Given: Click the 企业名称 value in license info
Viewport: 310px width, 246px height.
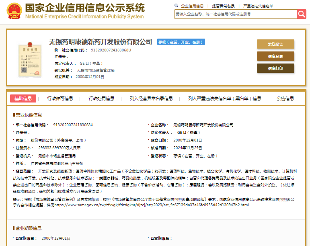Looking at the screenshot, I should tap(203, 125).
